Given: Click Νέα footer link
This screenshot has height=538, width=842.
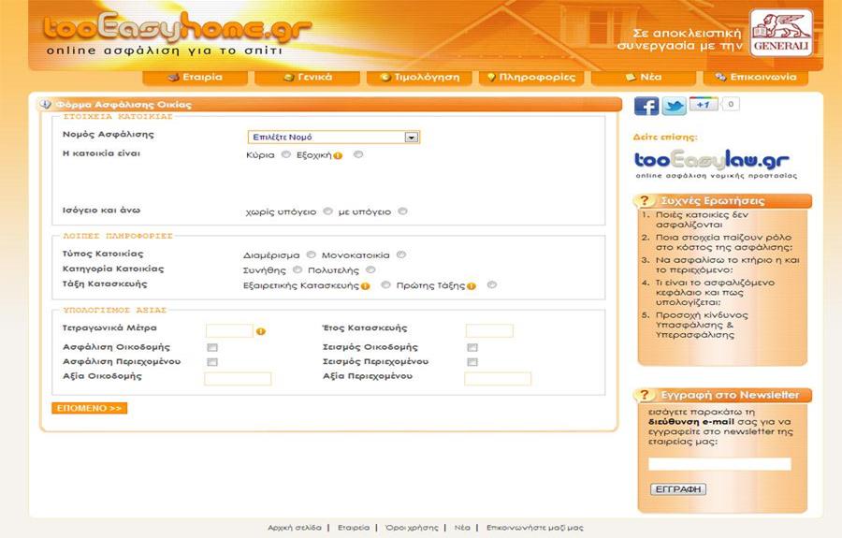Looking at the screenshot, I should [x=462, y=528].
